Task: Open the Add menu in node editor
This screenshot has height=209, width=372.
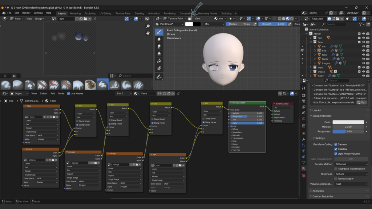Action: tap(53, 94)
